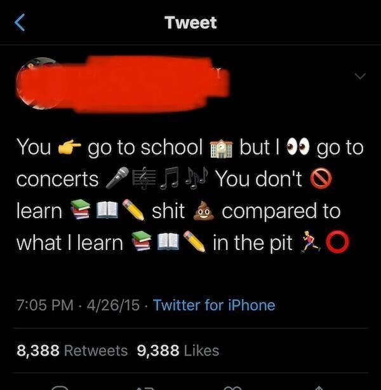Open the tweet options chevron menu

[360, 76]
